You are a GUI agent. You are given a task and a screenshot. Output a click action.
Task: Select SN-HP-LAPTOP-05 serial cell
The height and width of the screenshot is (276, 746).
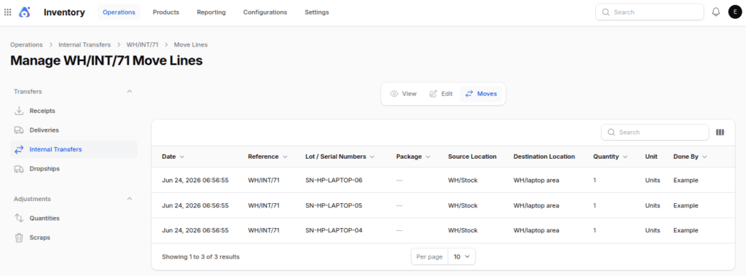coord(334,205)
